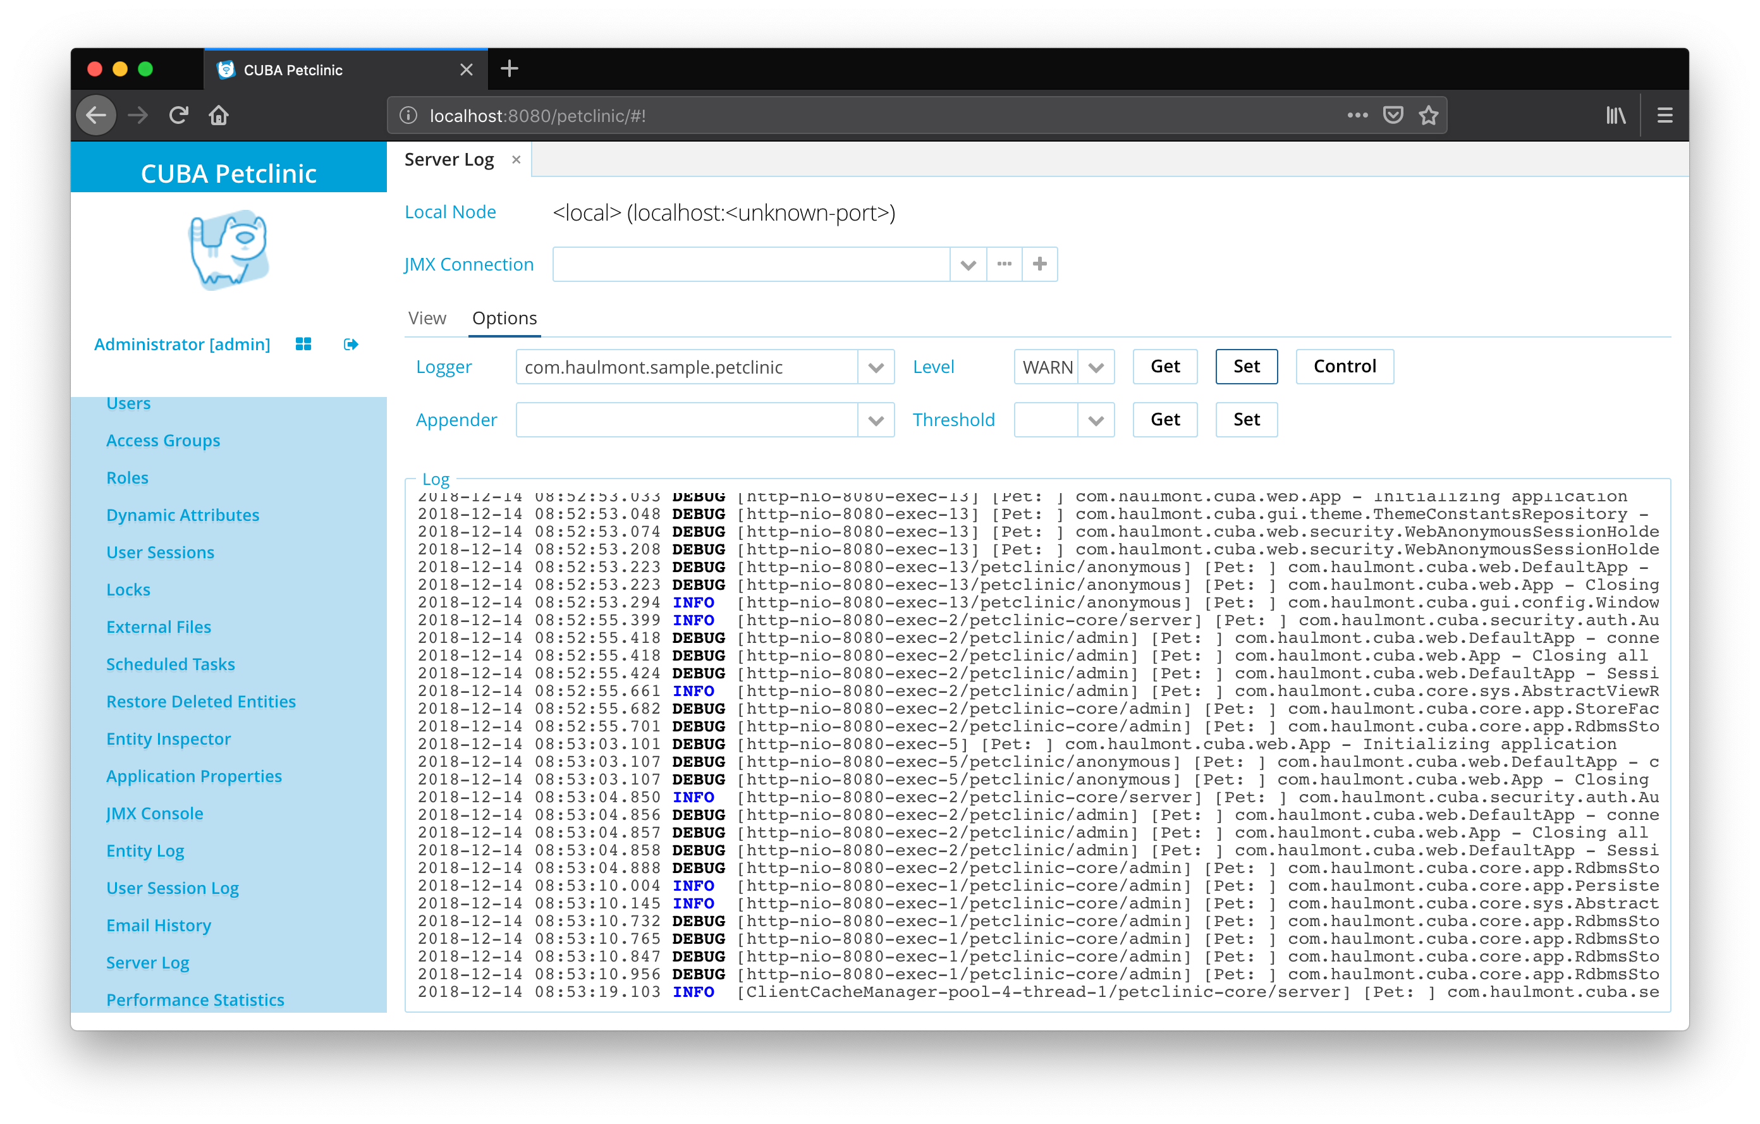Expand the Threshold dropdown
1760x1124 pixels.
pyautogui.click(x=1095, y=420)
